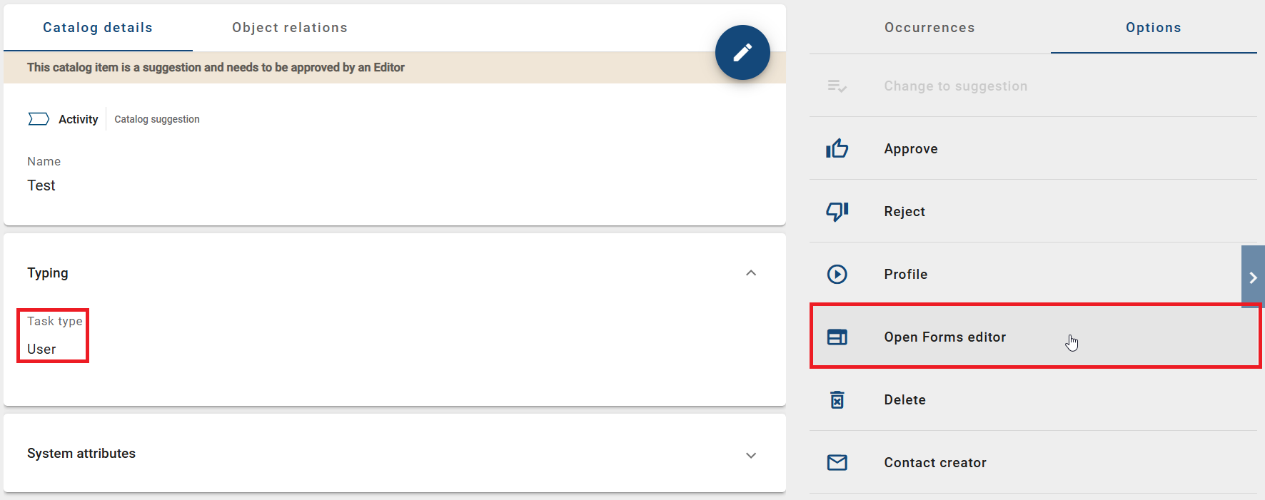Click the Reject thumbs-down icon
Screen dimensions: 1265x500
837,211
